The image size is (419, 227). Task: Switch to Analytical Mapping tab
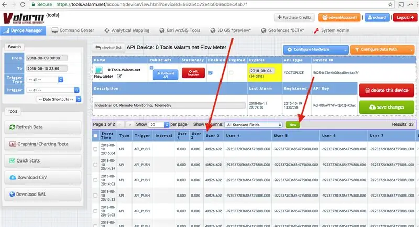pos(127,30)
